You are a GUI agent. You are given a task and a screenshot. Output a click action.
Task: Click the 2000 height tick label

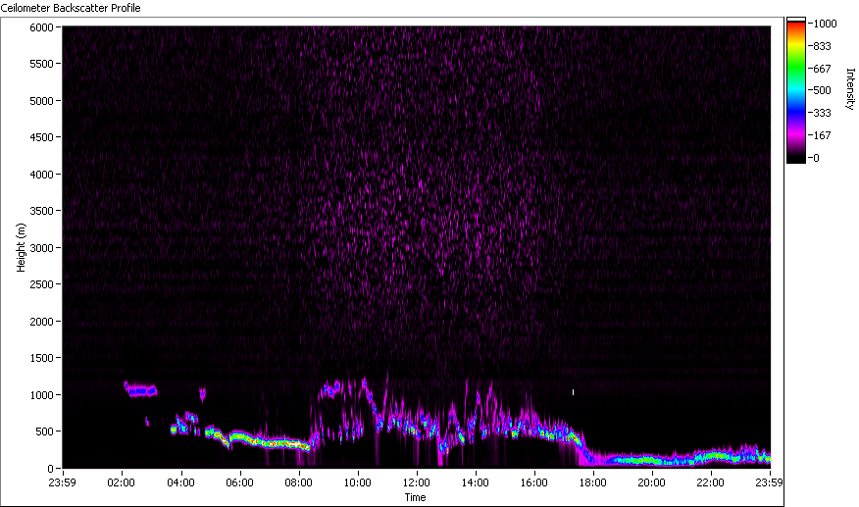tap(41, 322)
